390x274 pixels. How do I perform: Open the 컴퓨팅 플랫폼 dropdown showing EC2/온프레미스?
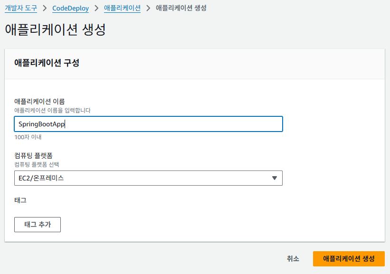pyautogui.click(x=149, y=178)
